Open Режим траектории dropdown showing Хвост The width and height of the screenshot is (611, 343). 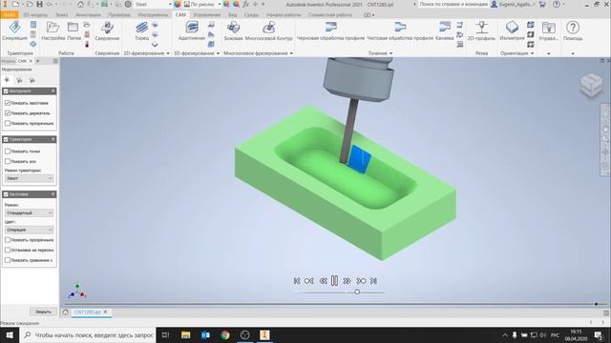tap(30, 178)
